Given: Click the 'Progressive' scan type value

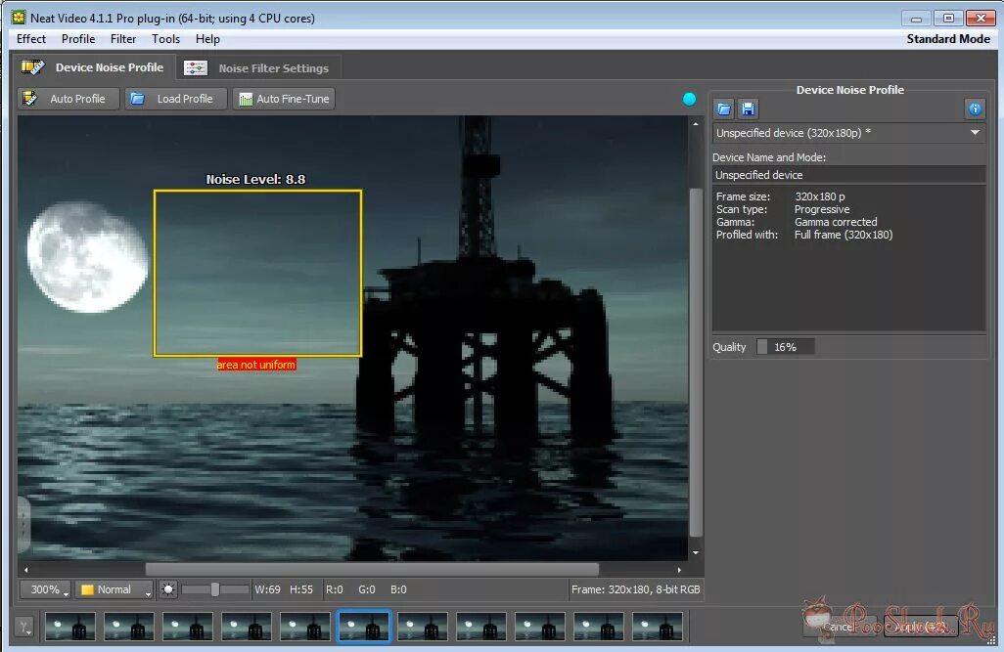Looking at the screenshot, I should pyautogui.click(x=822, y=209).
